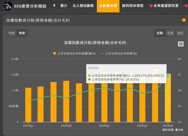Screen dimensions: 188x136
Task: Toggle 上市公司合計毛利率(%) legend line
Action: coord(119,53)
